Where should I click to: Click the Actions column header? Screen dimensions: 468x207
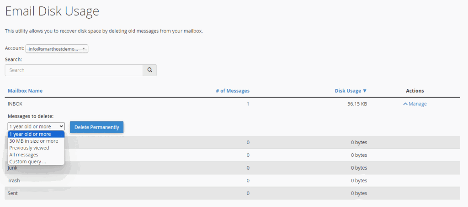tap(415, 91)
